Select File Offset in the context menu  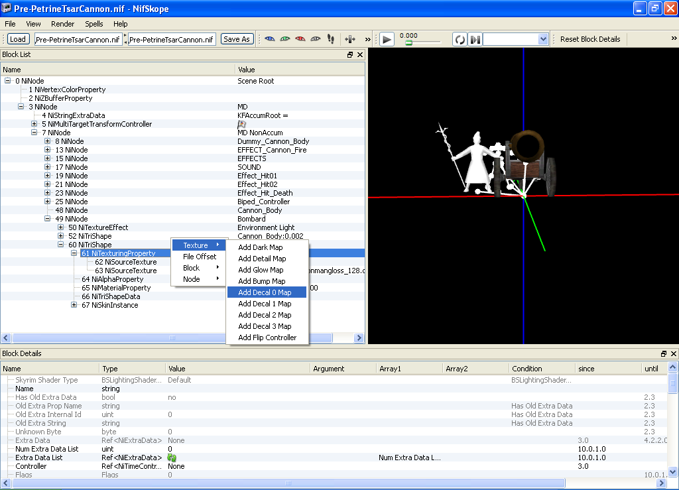(199, 257)
